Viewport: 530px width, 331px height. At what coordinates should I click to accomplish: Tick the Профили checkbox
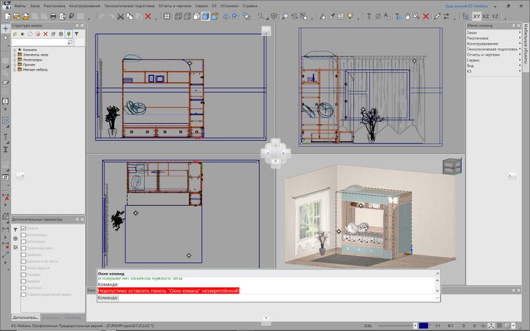(x=23, y=255)
